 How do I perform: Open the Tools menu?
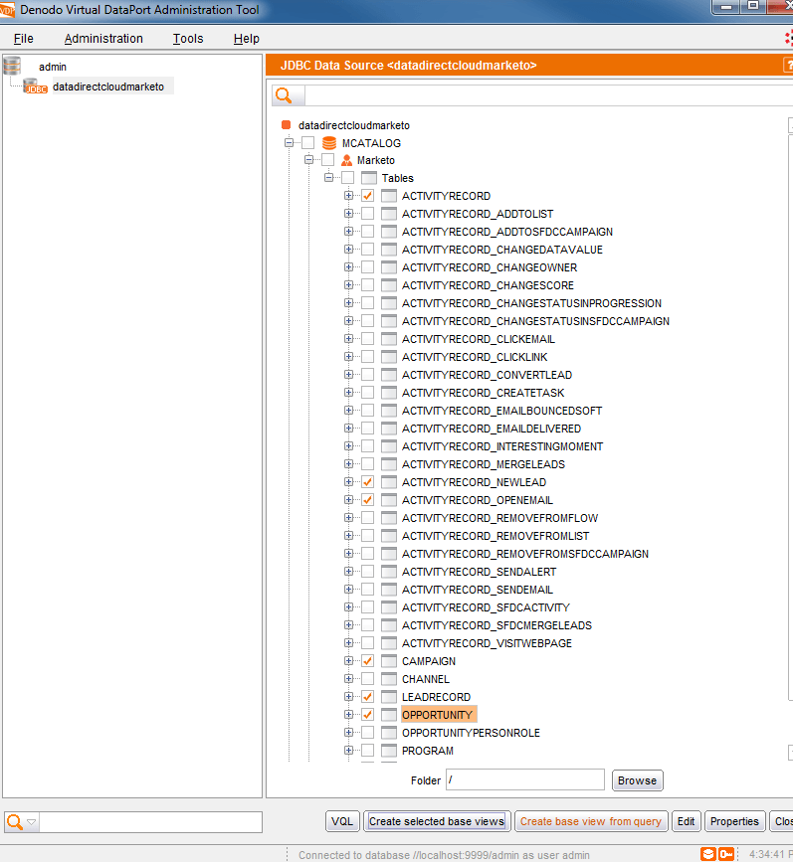[187, 39]
